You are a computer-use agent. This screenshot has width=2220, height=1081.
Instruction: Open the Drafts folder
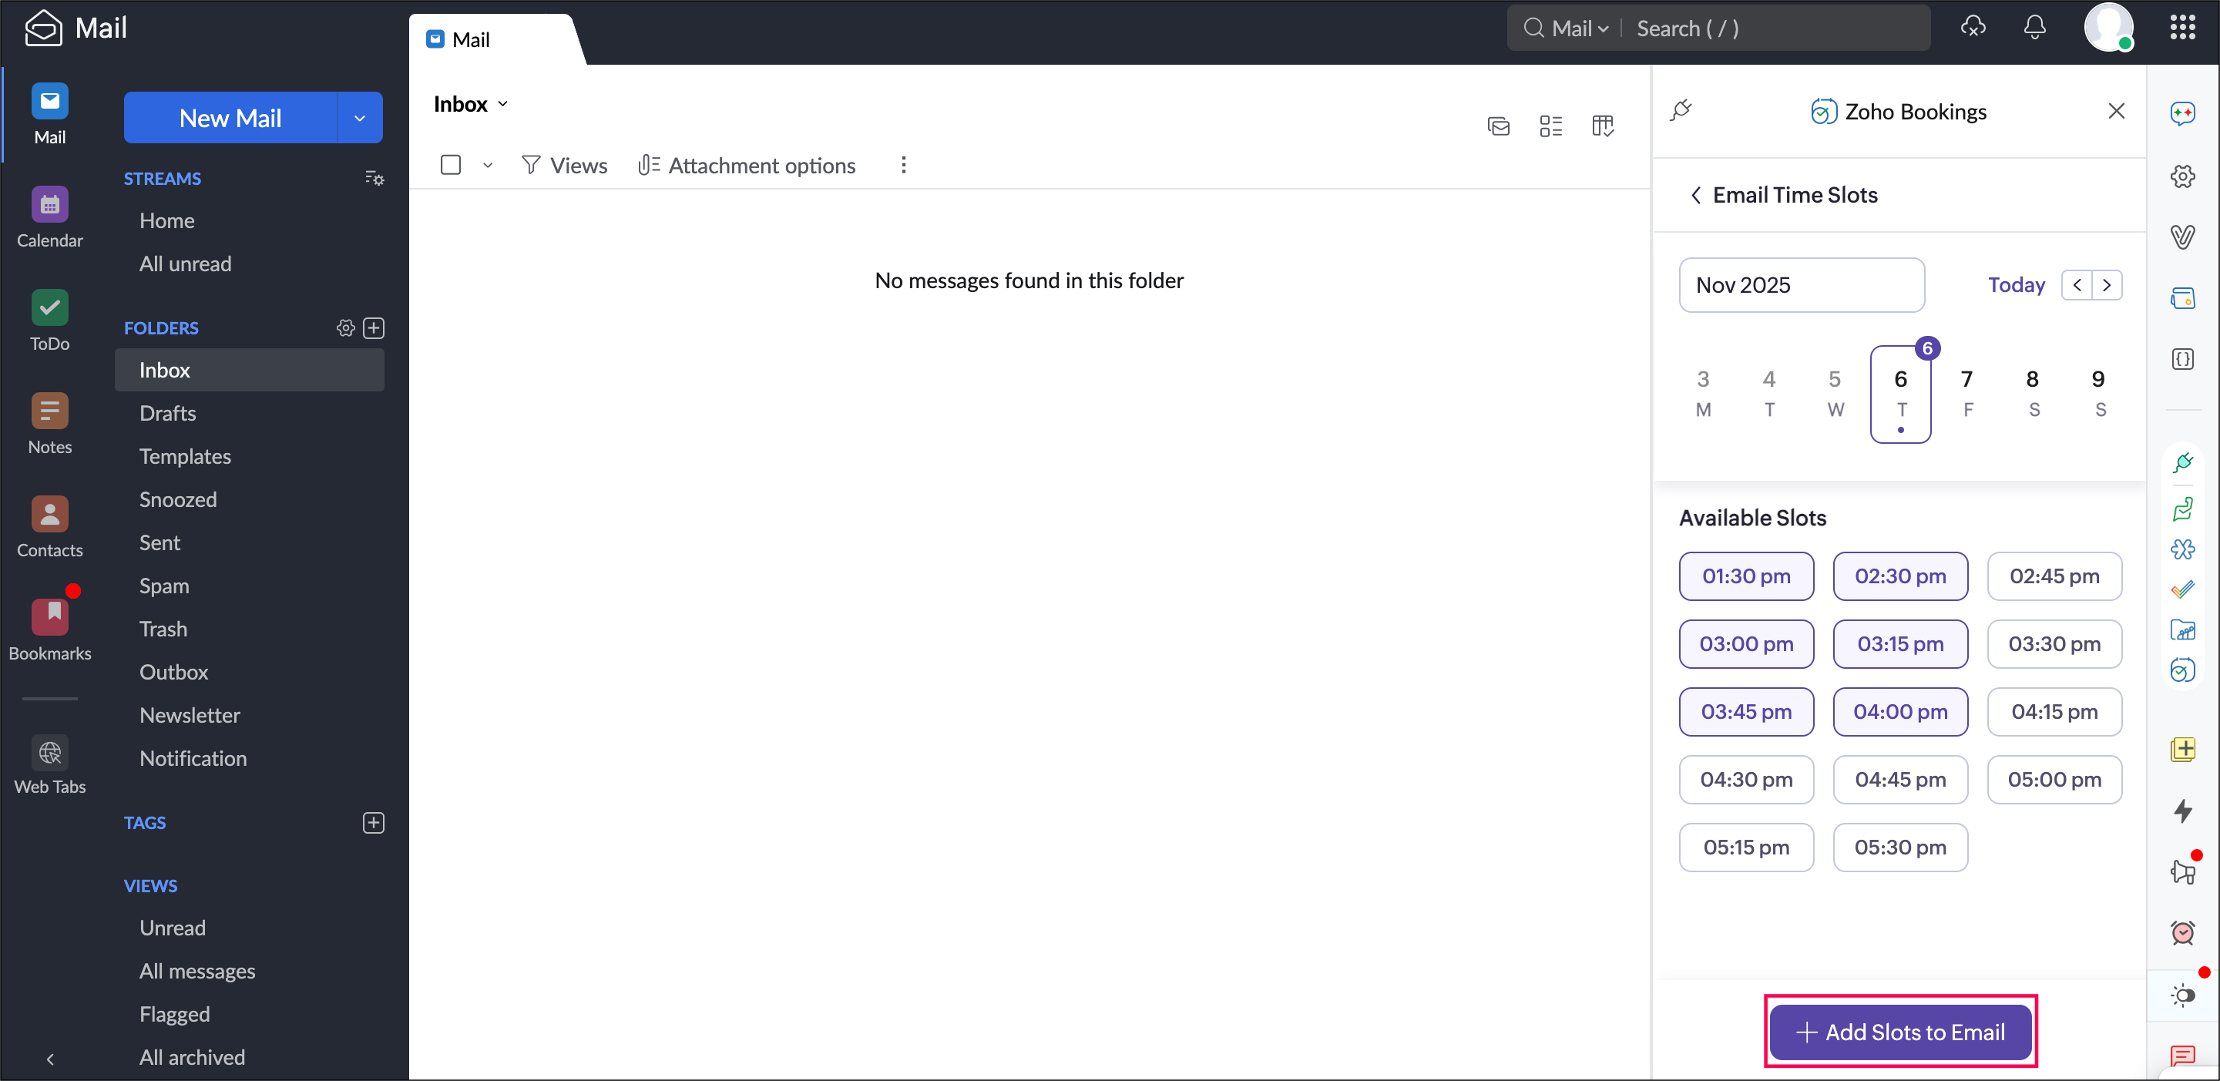pyautogui.click(x=167, y=413)
